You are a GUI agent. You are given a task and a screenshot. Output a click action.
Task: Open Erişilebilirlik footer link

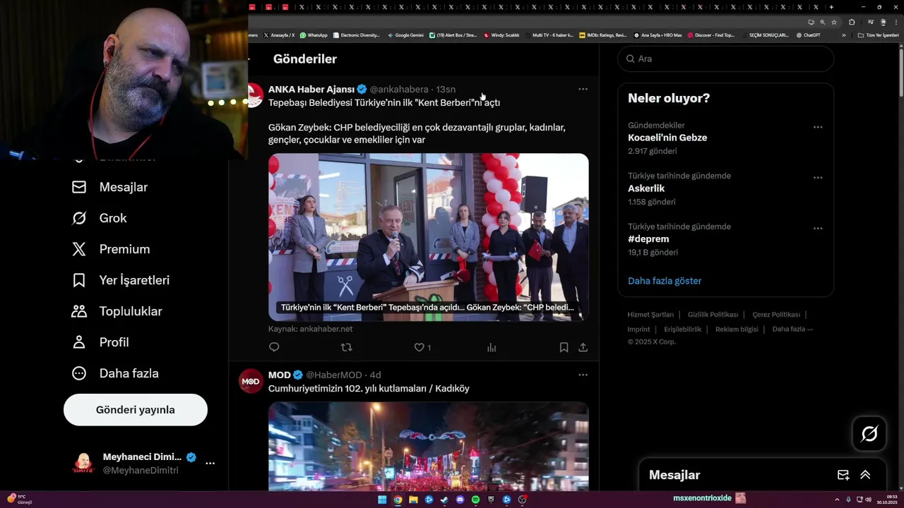point(682,329)
